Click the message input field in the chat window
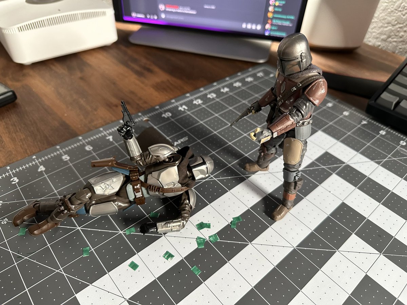 pos(212,21)
